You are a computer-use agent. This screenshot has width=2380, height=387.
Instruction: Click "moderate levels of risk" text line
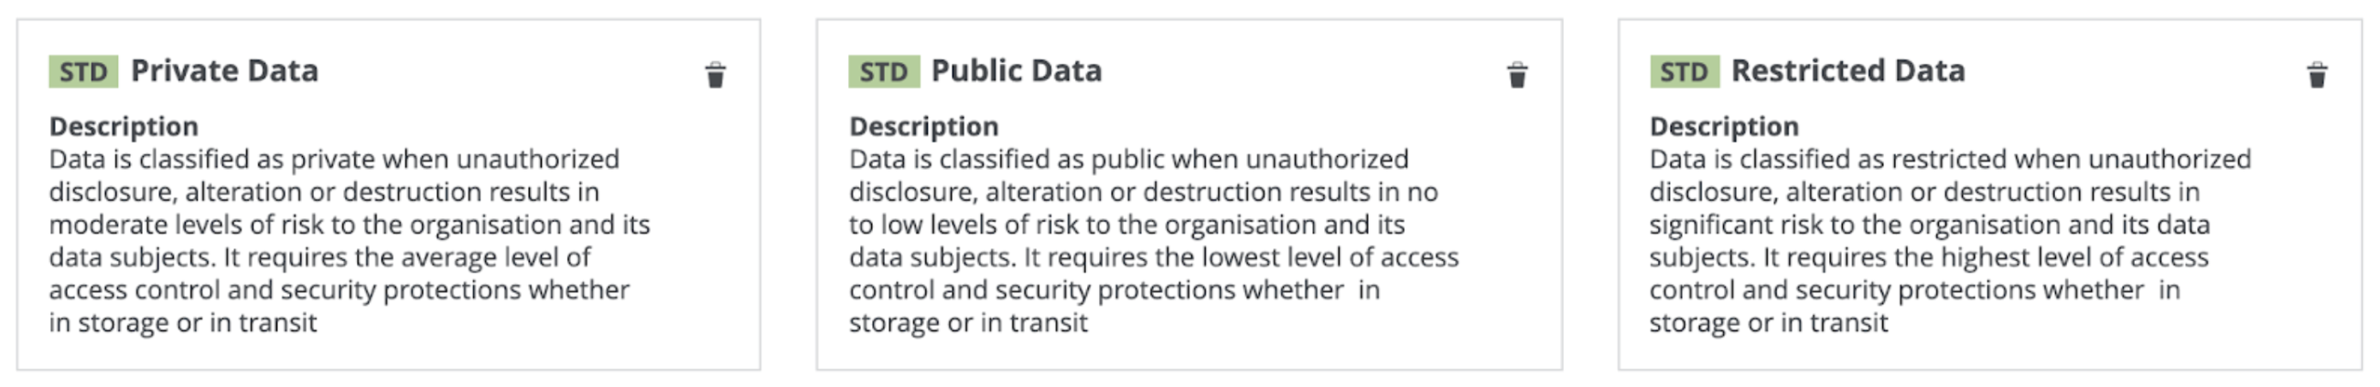click(350, 225)
